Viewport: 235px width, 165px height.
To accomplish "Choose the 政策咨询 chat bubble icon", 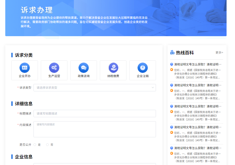I will click(84, 68).
